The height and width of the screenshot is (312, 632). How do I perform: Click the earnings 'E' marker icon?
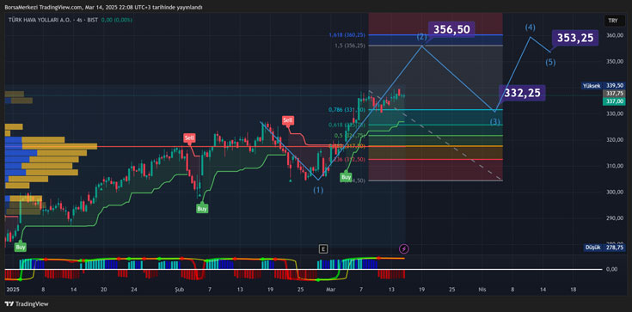tap(322, 248)
